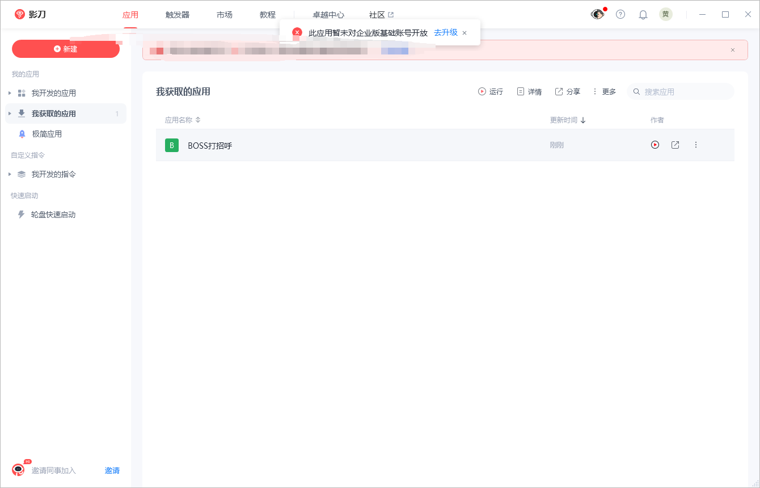Open the 更多 menu in the toolbar
The height and width of the screenshot is (488, 760).
pos(604,91)
